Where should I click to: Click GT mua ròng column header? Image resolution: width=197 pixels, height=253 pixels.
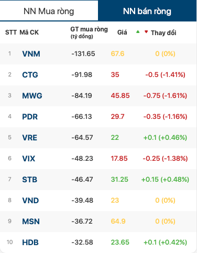click(89, 32)
